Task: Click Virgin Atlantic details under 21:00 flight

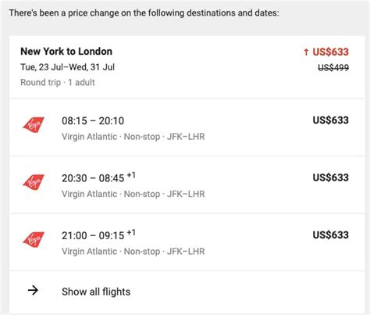Action: (x=133, y=251)
